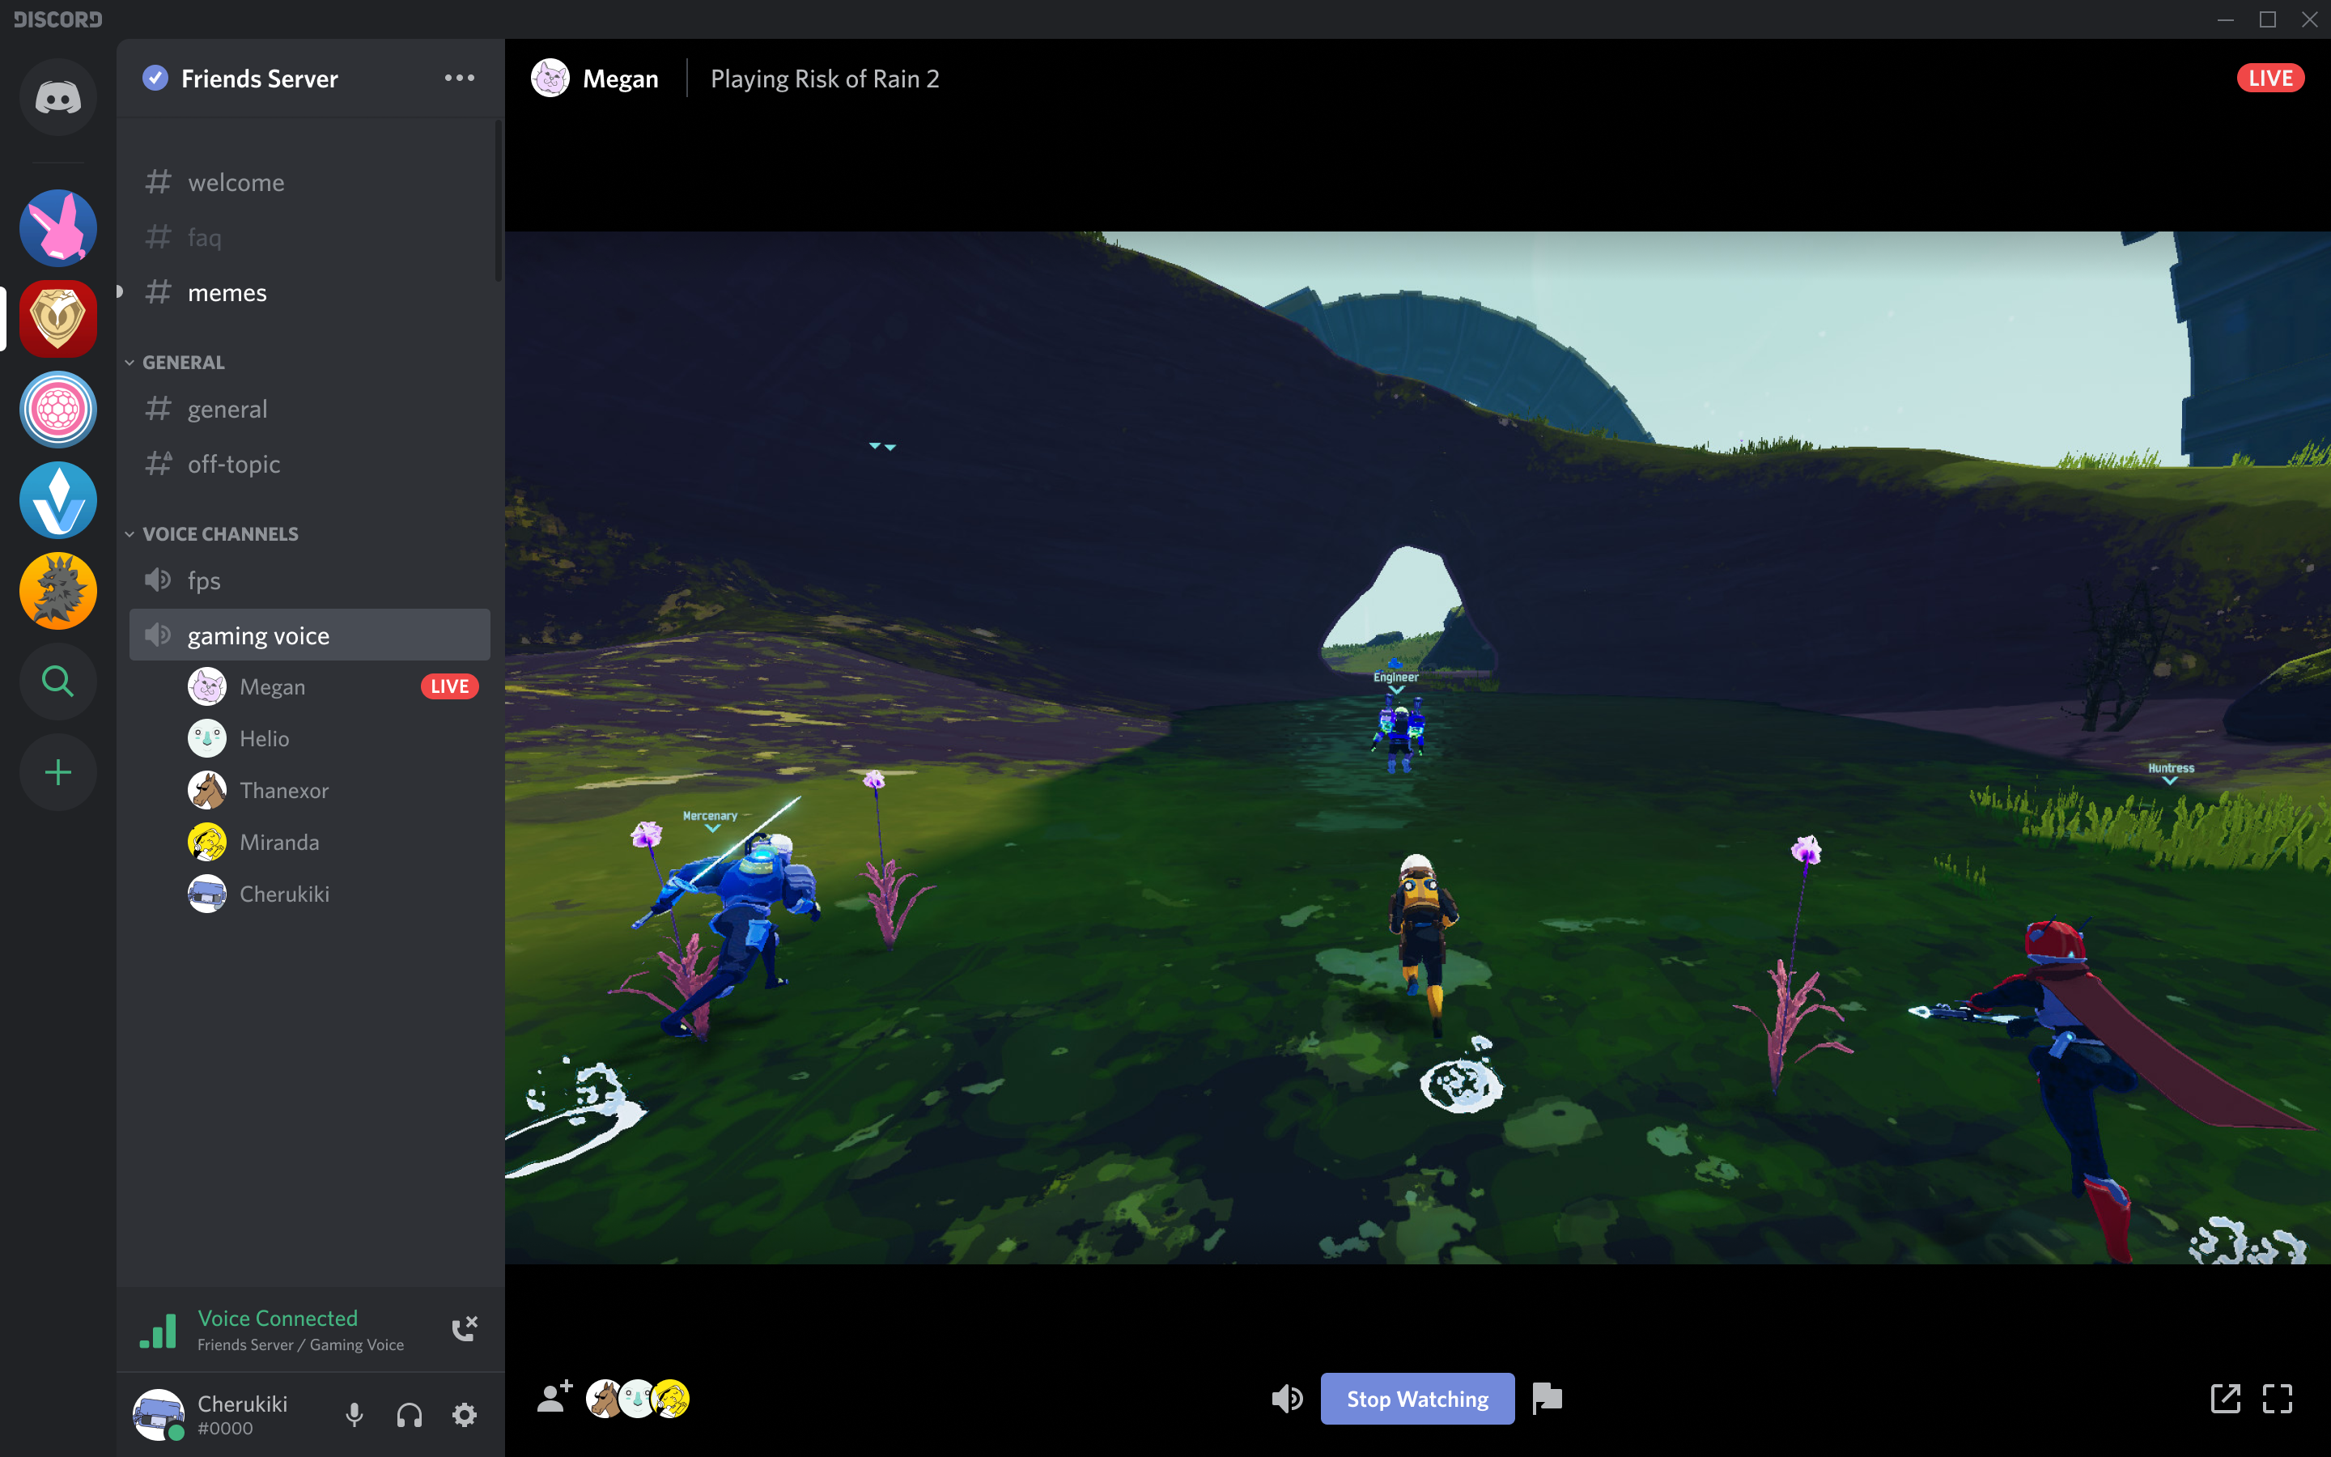The height and width of the screenshot is (1457, 2331).
Task: Click the volume speaker icon
Action: click(1289, 1398)
